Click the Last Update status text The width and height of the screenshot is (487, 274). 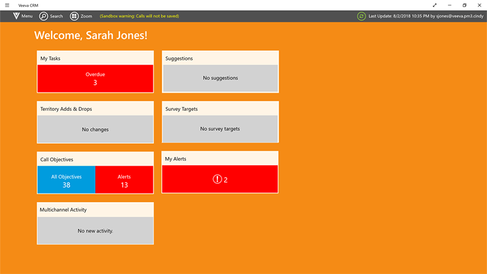point(425,16)
